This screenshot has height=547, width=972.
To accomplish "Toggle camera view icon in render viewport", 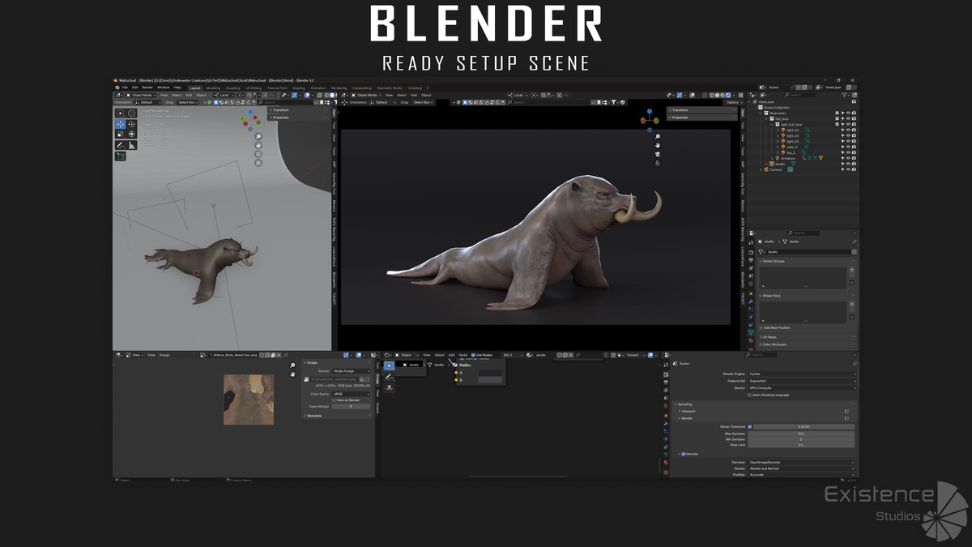I will pos(658,154).
